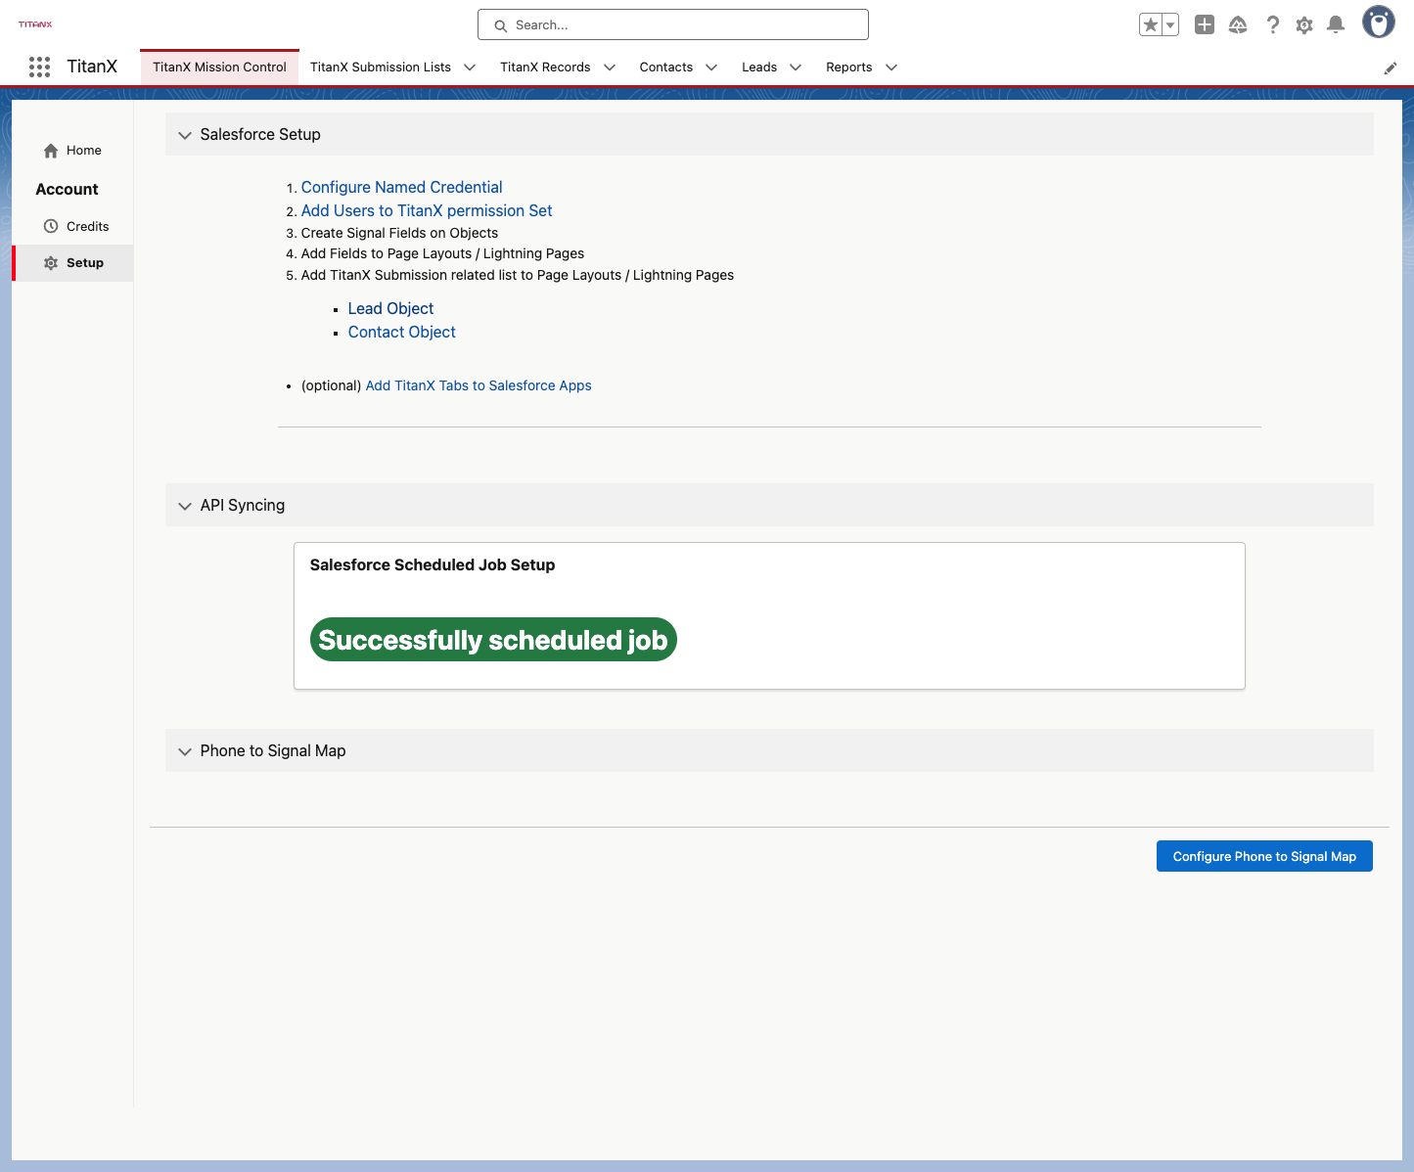Open Add TitanX Tabs to Salesforce Apps link

(x=479, y=385)
